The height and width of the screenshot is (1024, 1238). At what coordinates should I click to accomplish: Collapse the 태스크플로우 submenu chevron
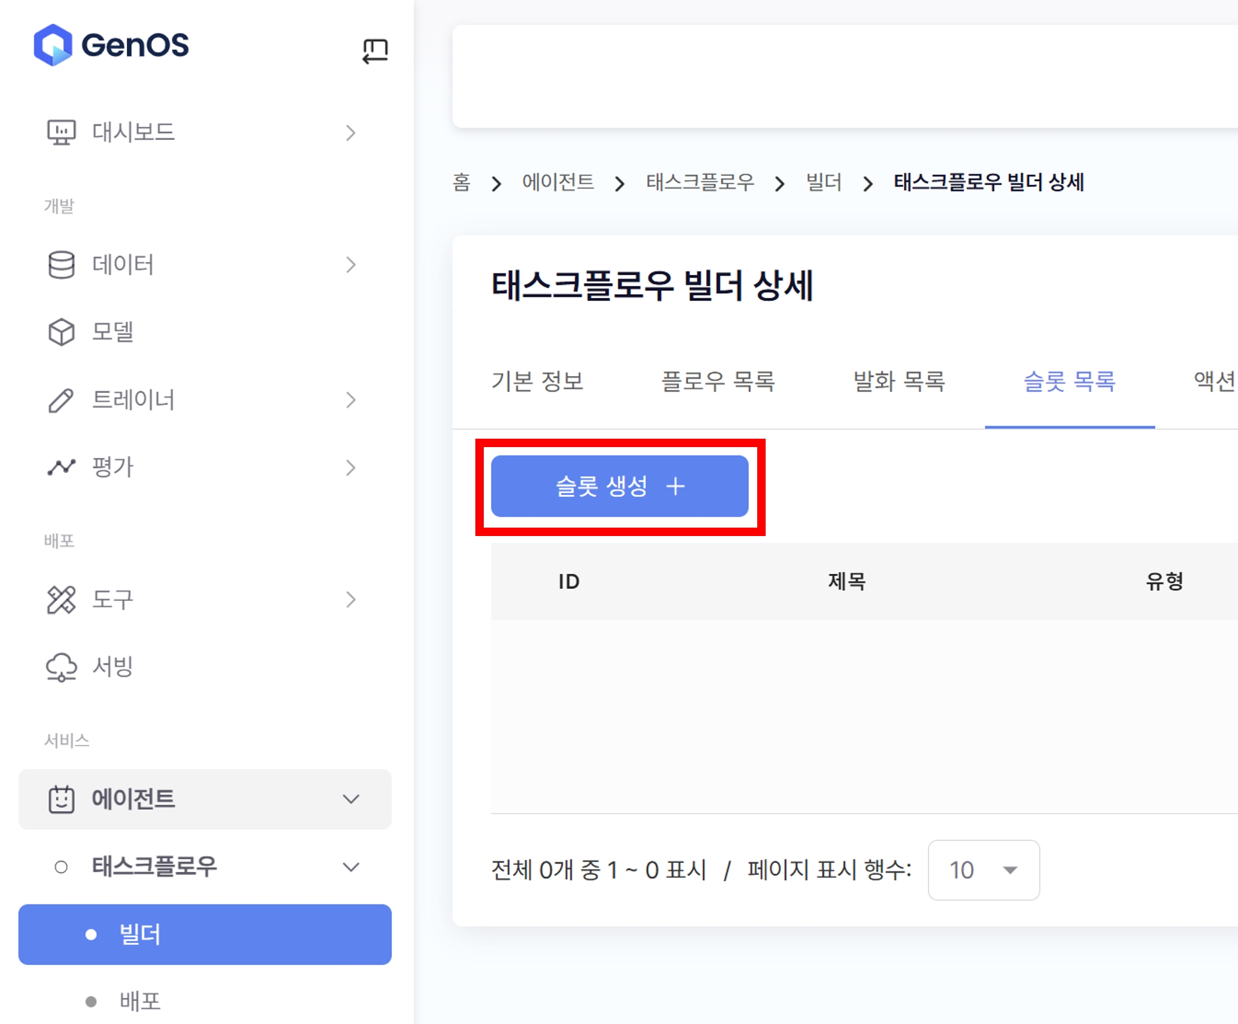coord(351,867)
